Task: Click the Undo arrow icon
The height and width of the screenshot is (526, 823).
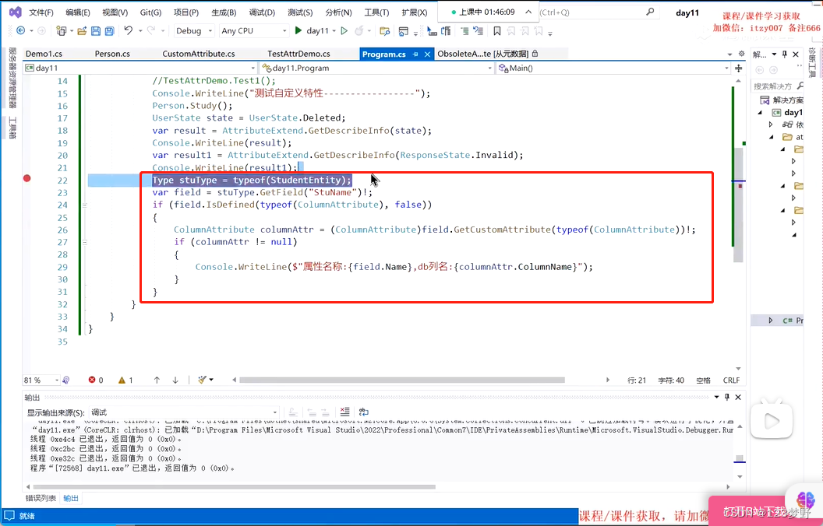Action: point(129,31)
